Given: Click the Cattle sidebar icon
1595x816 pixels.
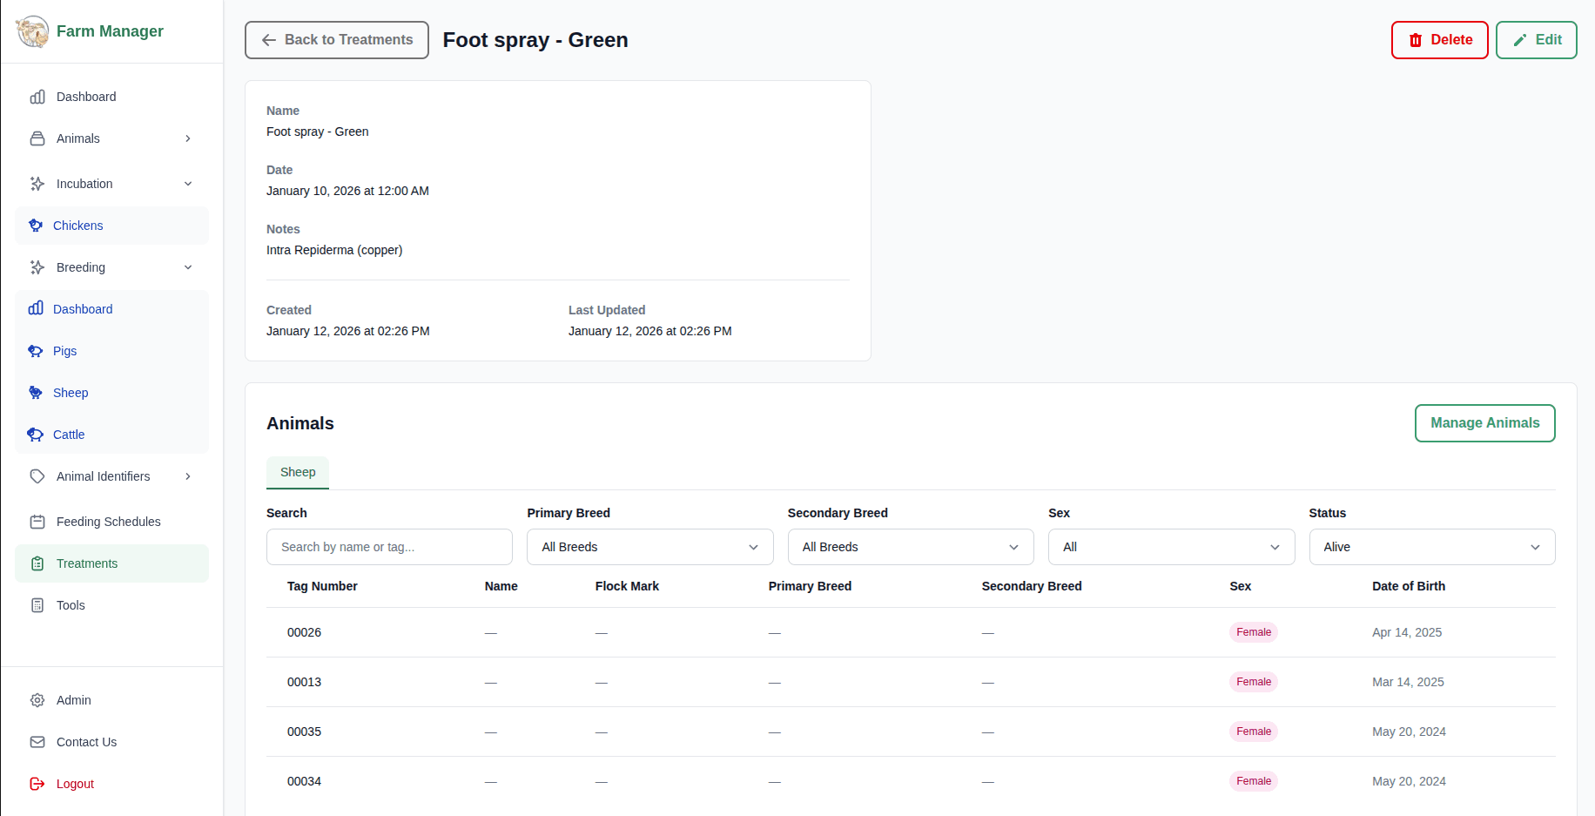Looking at the screenshot, I should (x=37, y=435).
